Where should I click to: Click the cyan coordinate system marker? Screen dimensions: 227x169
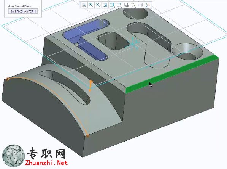pyautogui.click(x=133, y=43)
